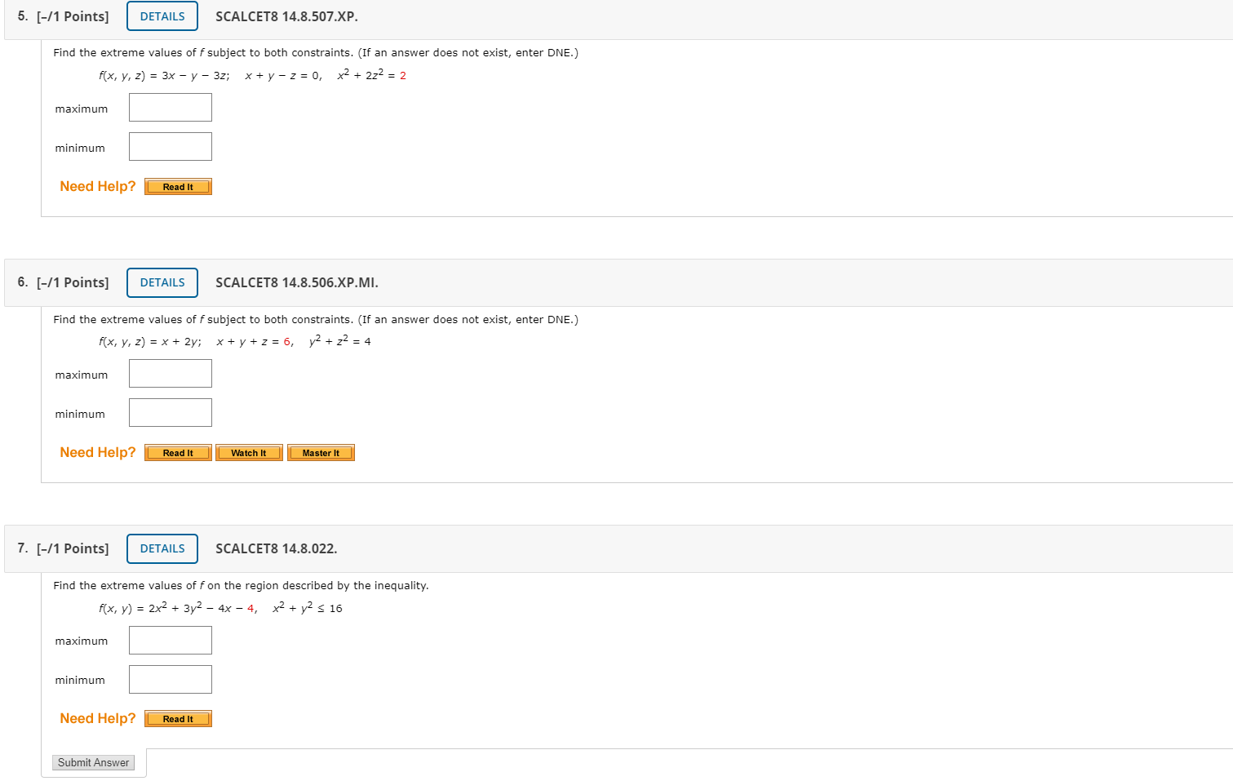The width and height of the screenshot is (1233, 781).
Task: Click the SCALCET8 14.8.022 exercise label
Action: (276, 548)
